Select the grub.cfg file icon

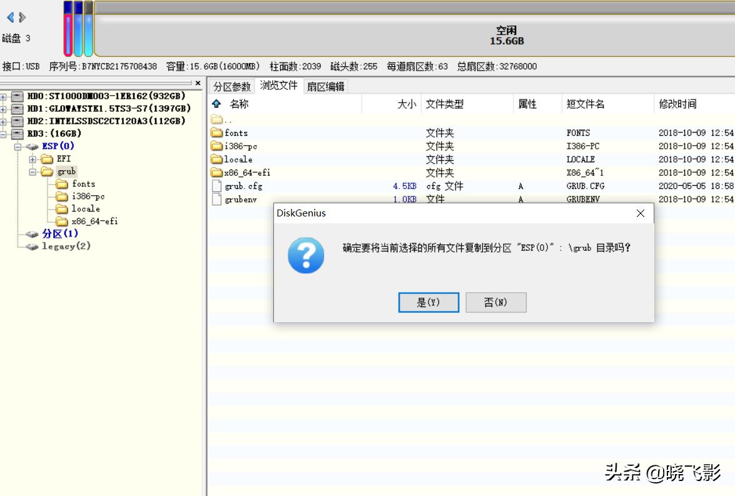(216, 186)
